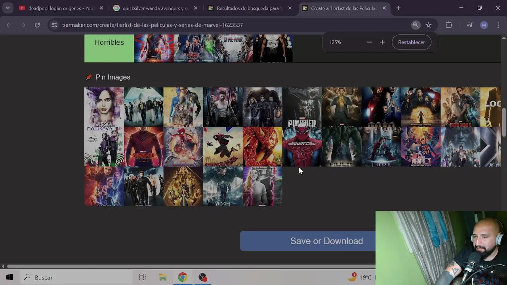Open the OBS recording app in taskbar
This screenshot has height=285, width=507.
tap(202, 277)
